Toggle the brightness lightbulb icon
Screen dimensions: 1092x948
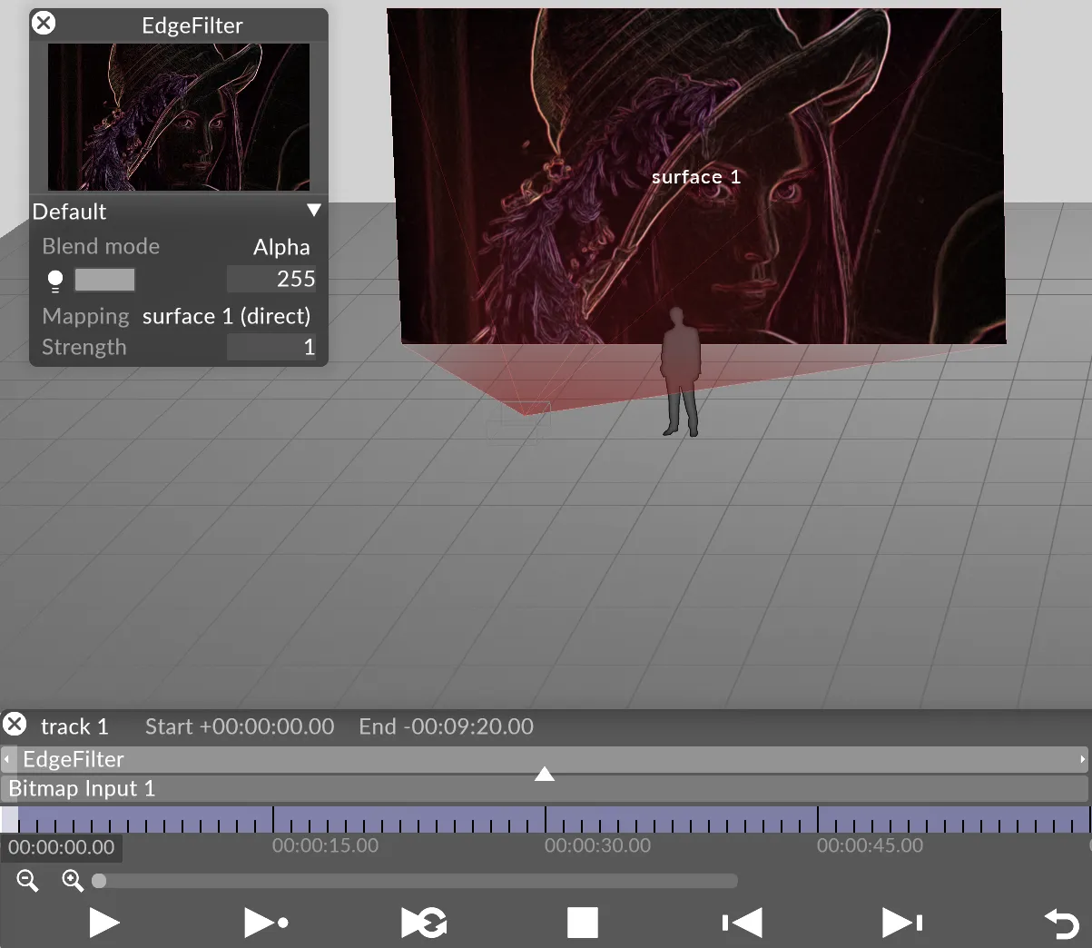pyautogui.click(x=55, y=281)
